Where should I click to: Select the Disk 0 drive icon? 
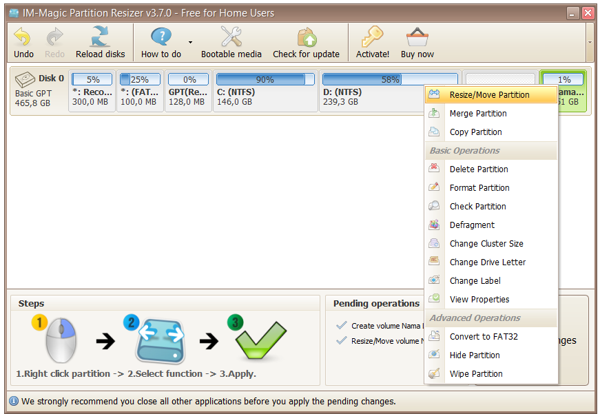tap(25, 79)
